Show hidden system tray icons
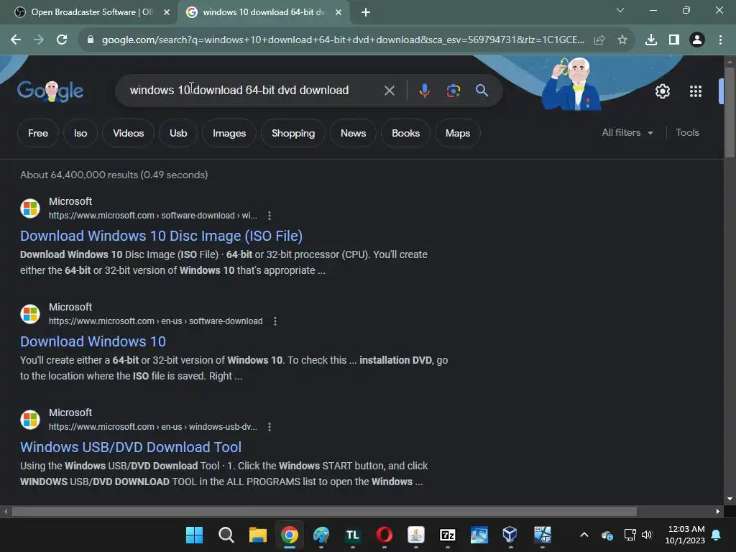 584,535
